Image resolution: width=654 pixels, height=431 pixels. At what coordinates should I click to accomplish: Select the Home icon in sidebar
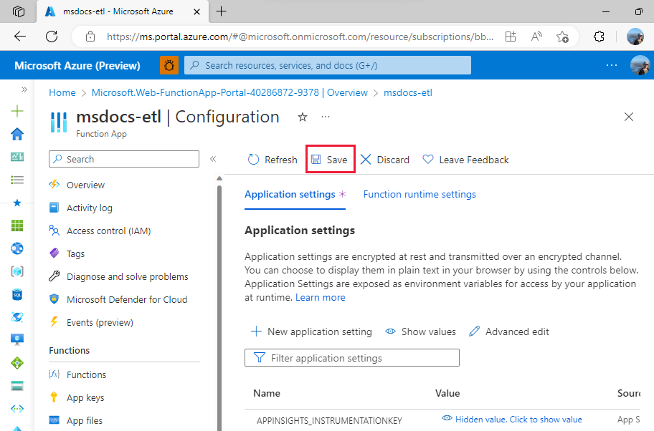click(x=16, y=133)
